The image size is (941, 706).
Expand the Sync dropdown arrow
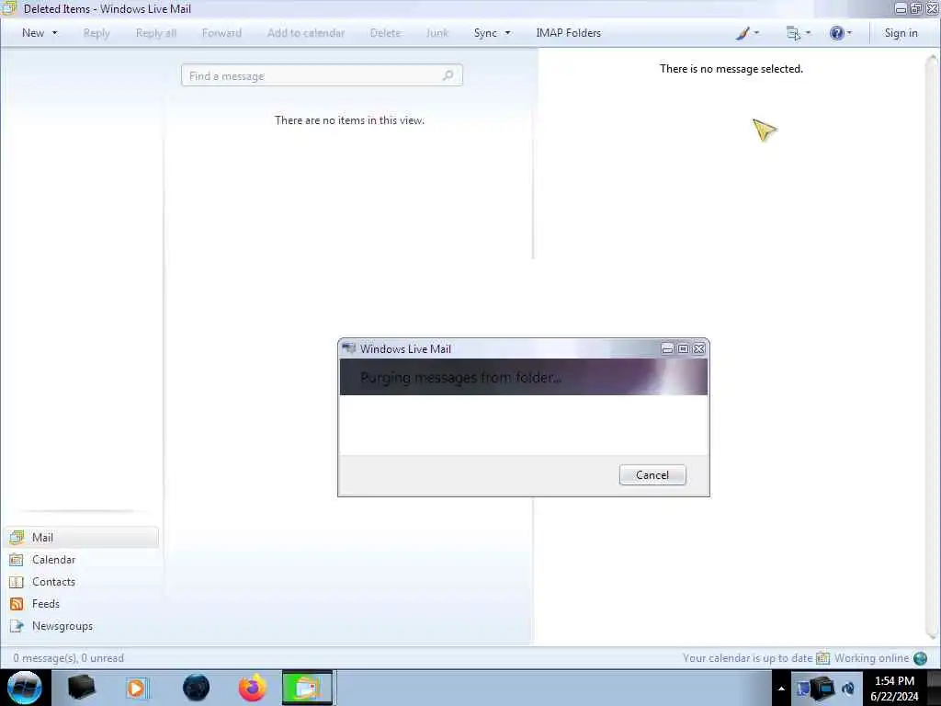[x=507, y=33]
